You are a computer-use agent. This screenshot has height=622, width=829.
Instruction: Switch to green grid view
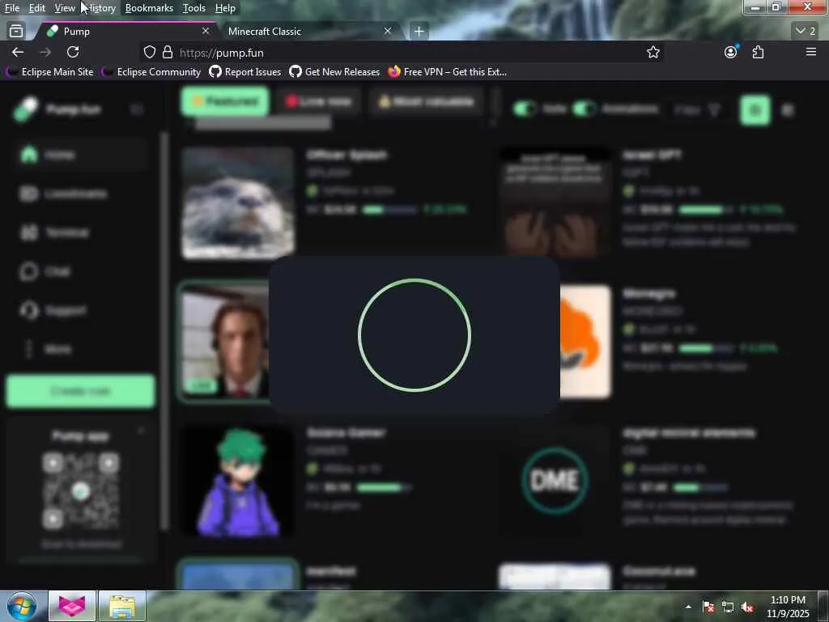point(755,110)
